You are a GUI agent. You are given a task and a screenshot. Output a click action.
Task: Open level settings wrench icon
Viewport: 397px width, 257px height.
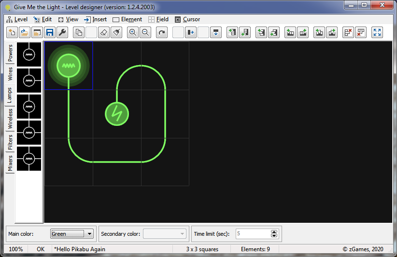coord(62,33)
